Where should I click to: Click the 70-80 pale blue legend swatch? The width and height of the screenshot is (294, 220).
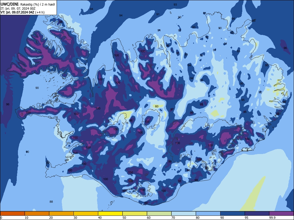(x=183, y=214)
